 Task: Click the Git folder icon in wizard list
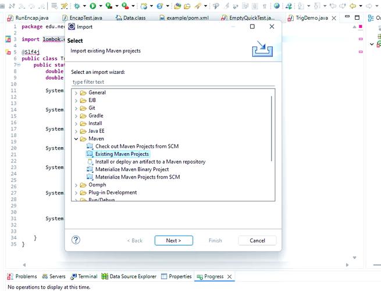point(83,108)
